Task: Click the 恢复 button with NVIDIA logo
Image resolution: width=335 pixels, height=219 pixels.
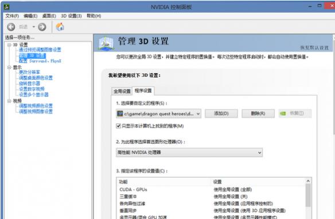Action: coord(295,114)
